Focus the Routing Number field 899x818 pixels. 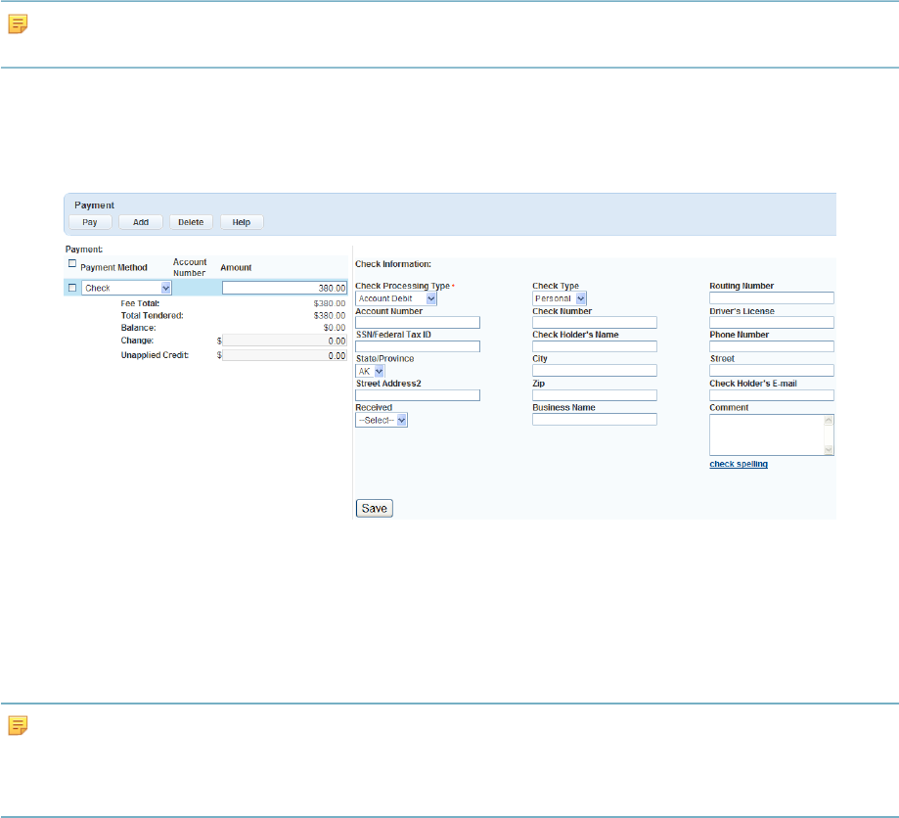click(x=772, y=297)
